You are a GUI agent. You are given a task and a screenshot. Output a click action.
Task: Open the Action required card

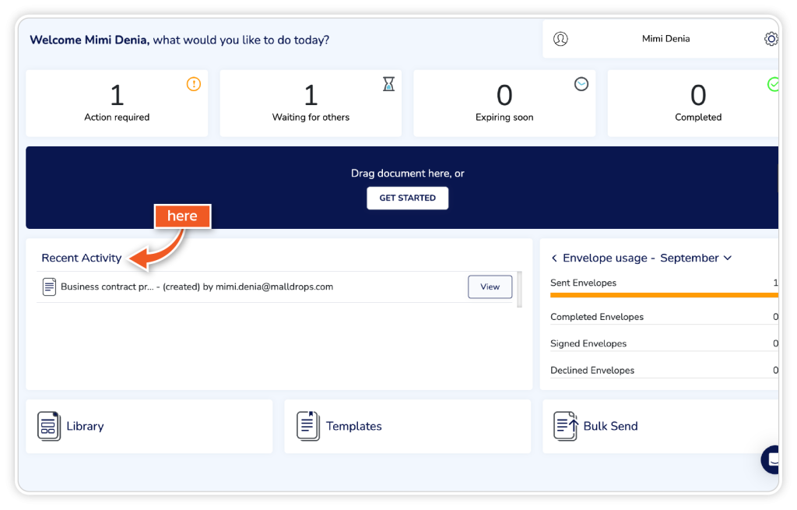(117, 104)
